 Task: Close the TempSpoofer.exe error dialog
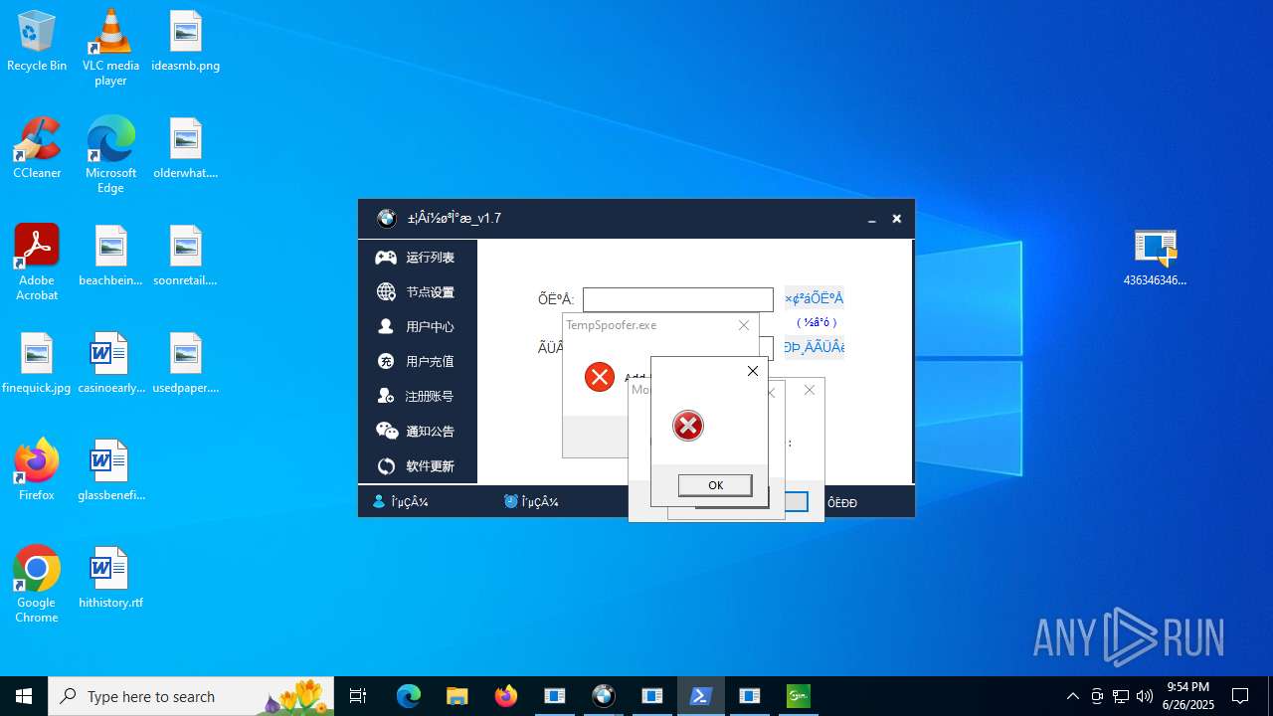pos(744,325)
